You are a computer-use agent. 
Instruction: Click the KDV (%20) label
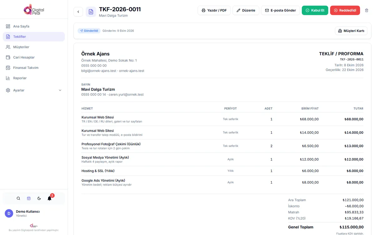[297, 218]
